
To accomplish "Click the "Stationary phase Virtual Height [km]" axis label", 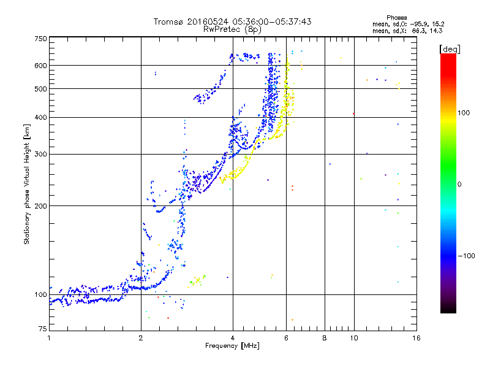I will pos(27,184).
